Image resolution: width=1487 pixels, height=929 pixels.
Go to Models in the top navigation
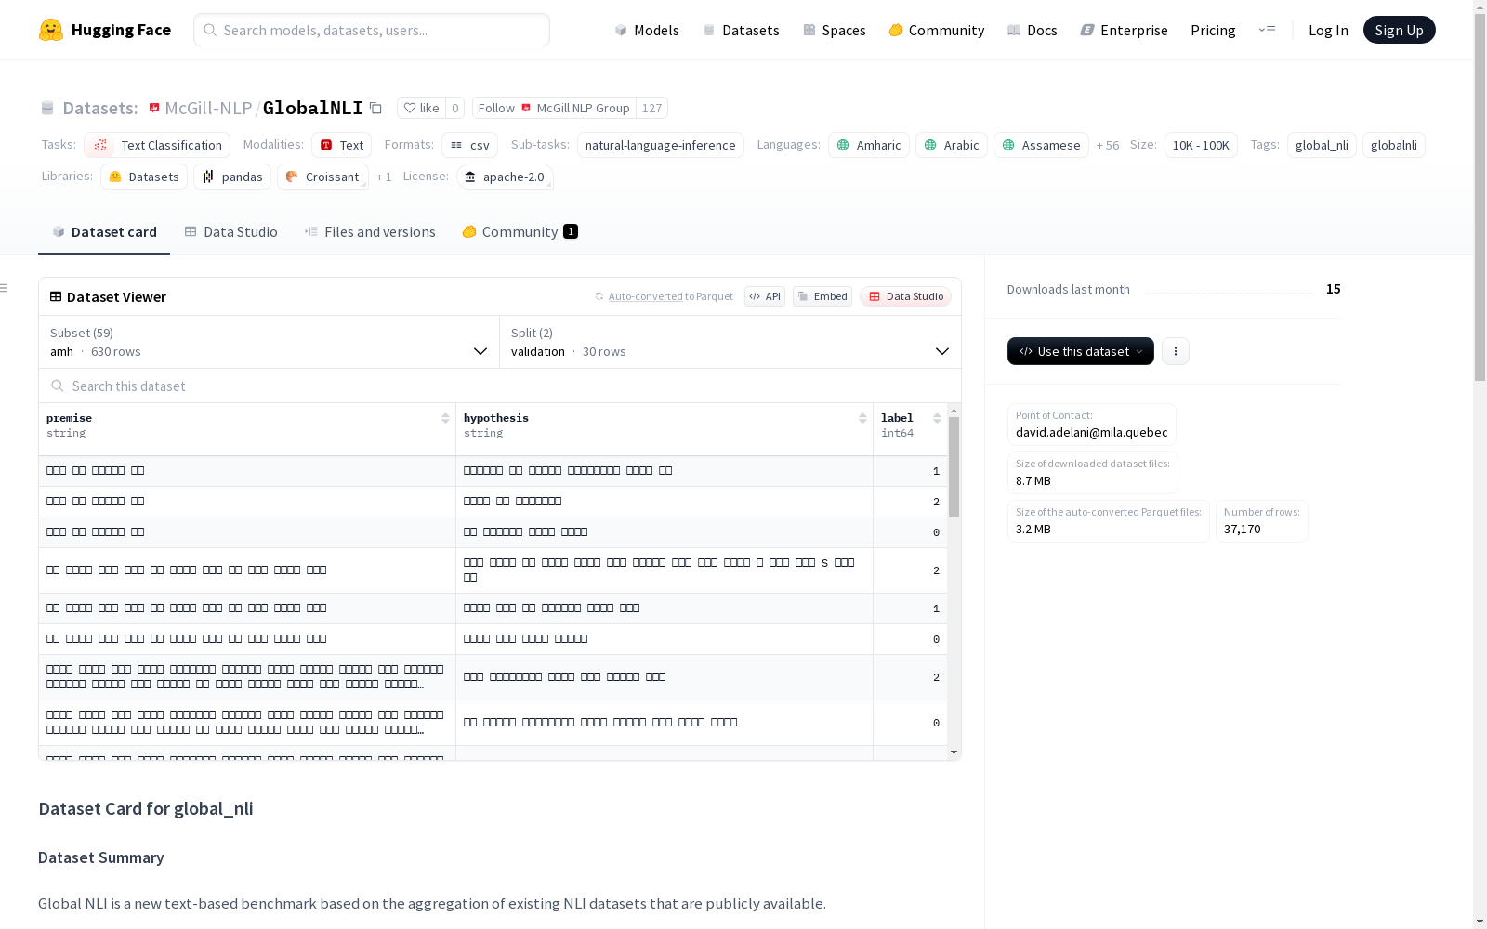click(647, 30)
